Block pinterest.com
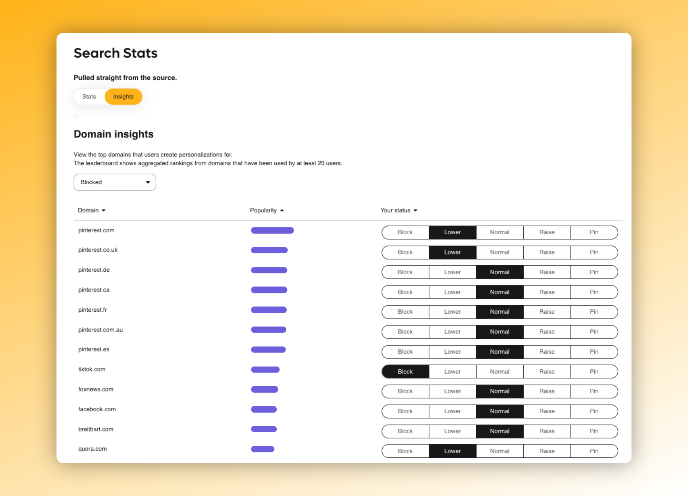This screenshot has width=688, height=496. tap(405, 232)
